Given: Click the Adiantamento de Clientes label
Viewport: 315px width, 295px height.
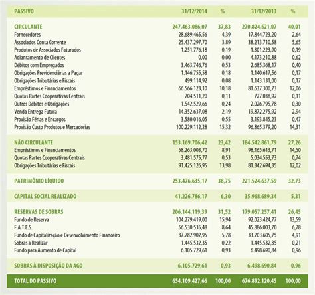Looking at the screenshot, I should (40, 58).
